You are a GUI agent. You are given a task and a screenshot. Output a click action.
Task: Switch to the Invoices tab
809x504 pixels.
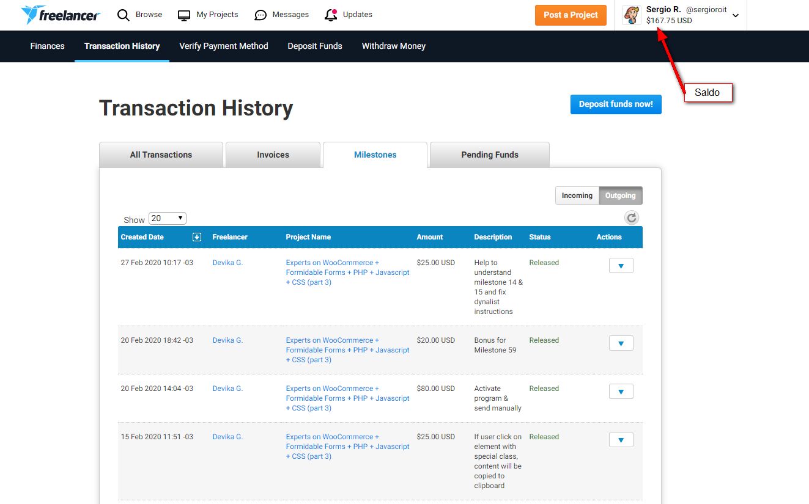[273, 155]
